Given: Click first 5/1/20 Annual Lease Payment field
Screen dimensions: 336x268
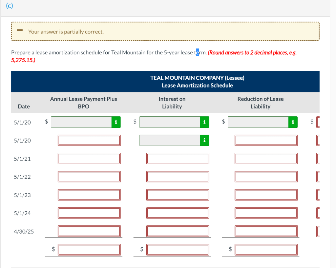Looking at the screenshot, I should [81, 122].
